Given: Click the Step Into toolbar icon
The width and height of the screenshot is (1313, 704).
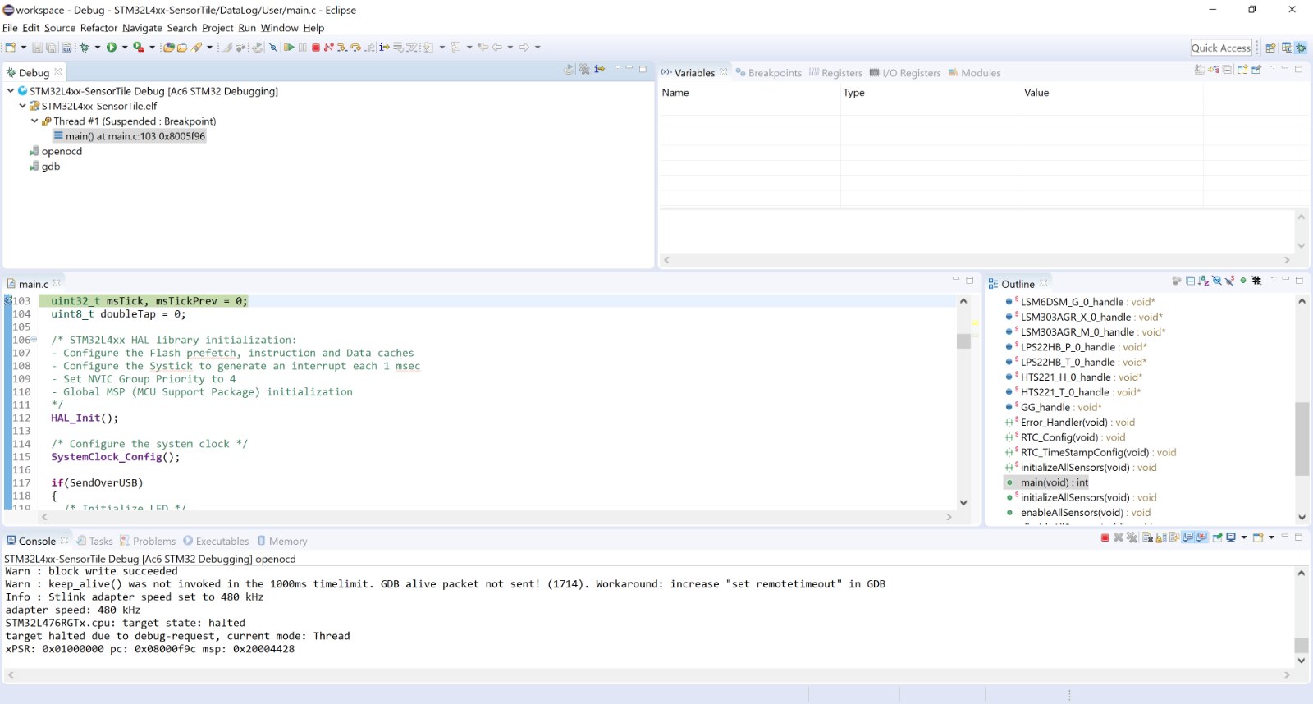Looking at the screenshot, I should click(x=342, y=48).
